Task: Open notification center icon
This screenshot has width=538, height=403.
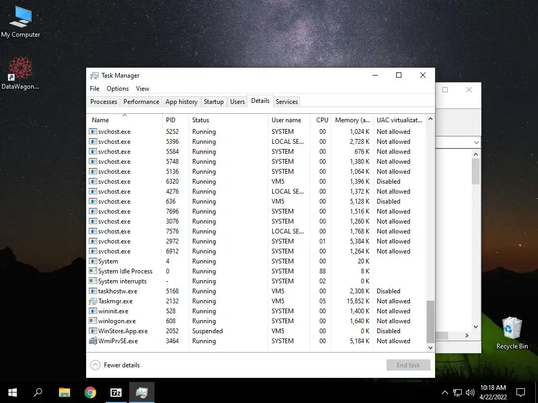Action: [x=521, y=393]
